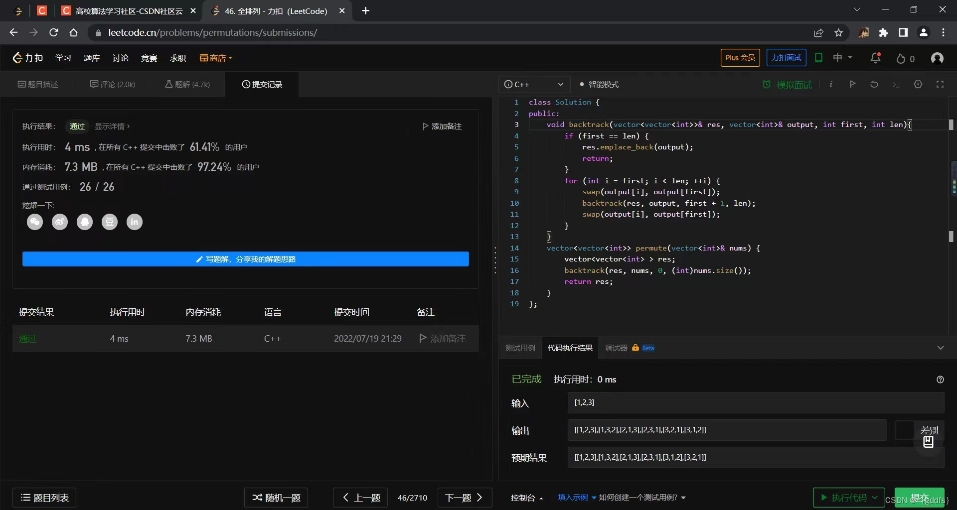Pick a random problem
The width and height of the screenshot is (957, 510).
pos(276,498)
